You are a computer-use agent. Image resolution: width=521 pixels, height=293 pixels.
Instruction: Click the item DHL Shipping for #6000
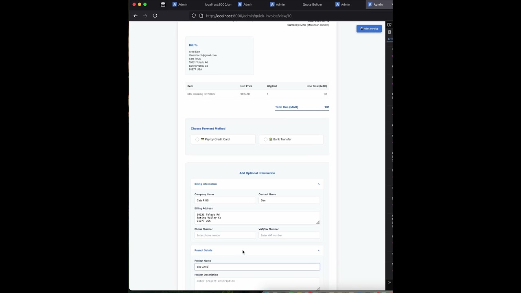[201, 94]
